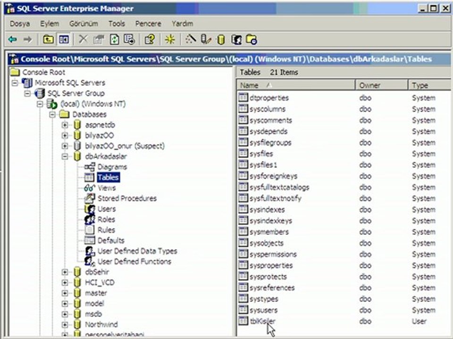Click the Delete X toolbar icon
The width and height of the screenshot is (453, 339).
[x=83, y=40]
